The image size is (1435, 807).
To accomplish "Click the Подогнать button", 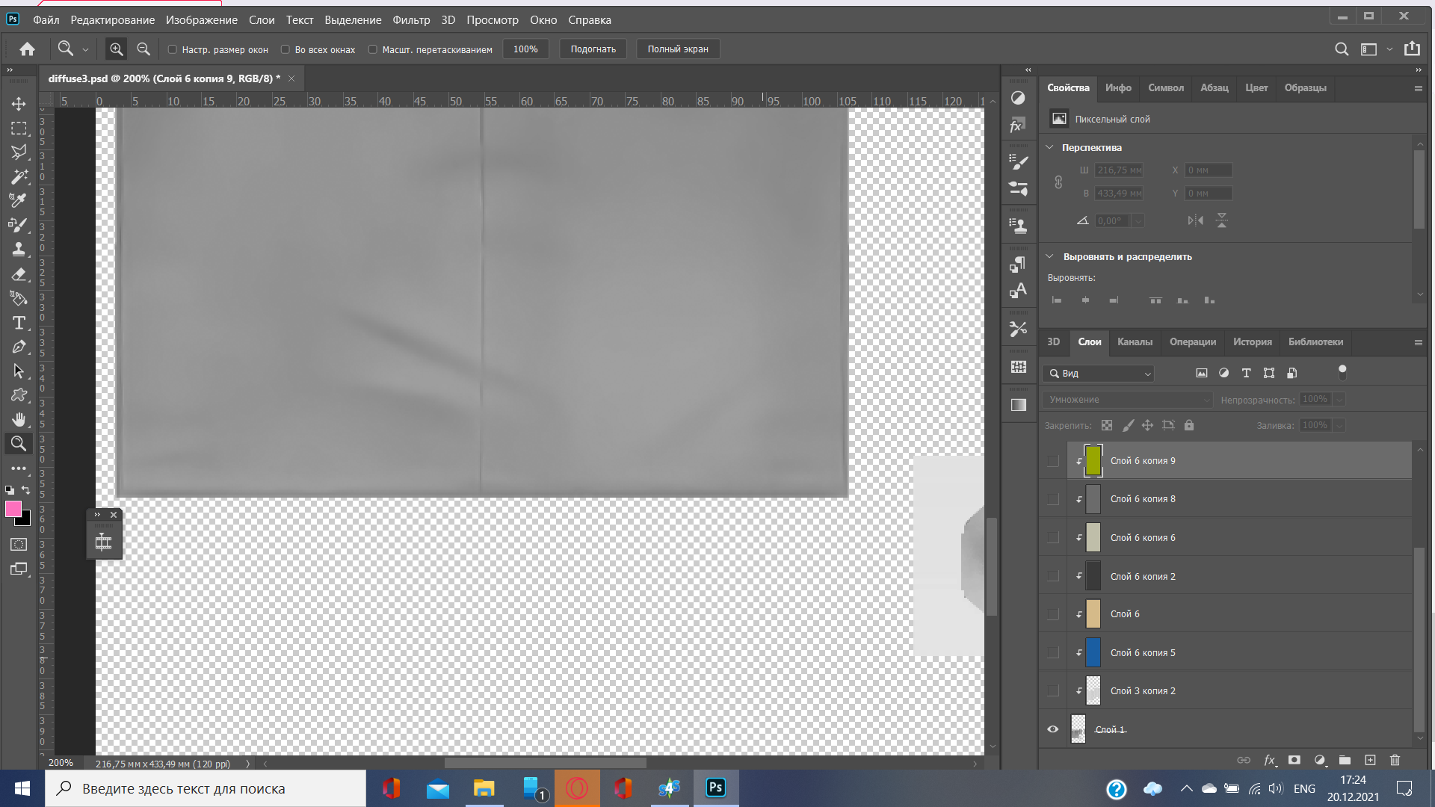I will coord(593,49).
